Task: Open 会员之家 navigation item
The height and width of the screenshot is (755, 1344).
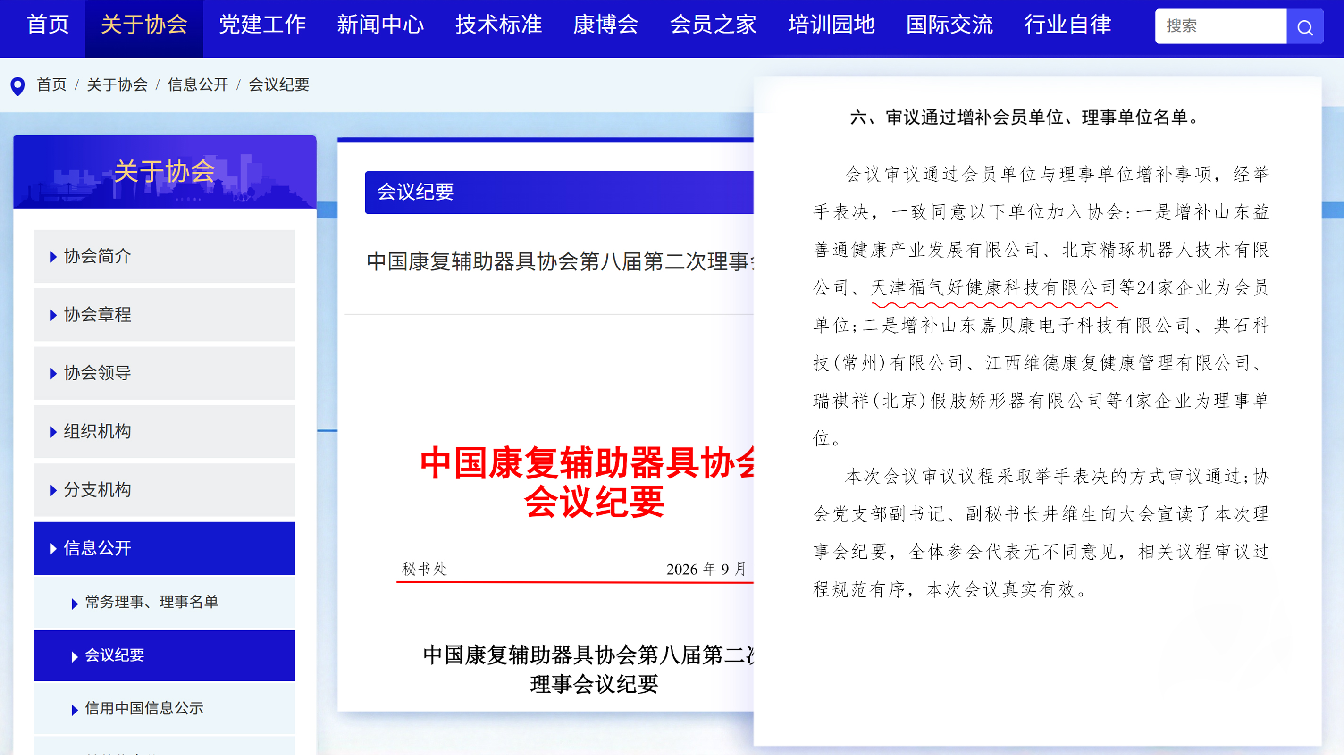Action: click(x=713, y=25)
